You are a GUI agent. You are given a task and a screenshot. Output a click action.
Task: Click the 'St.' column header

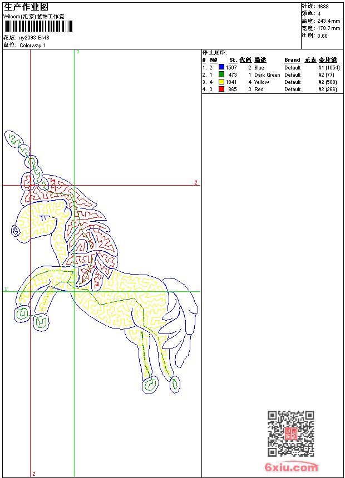[x=233, y=60]
